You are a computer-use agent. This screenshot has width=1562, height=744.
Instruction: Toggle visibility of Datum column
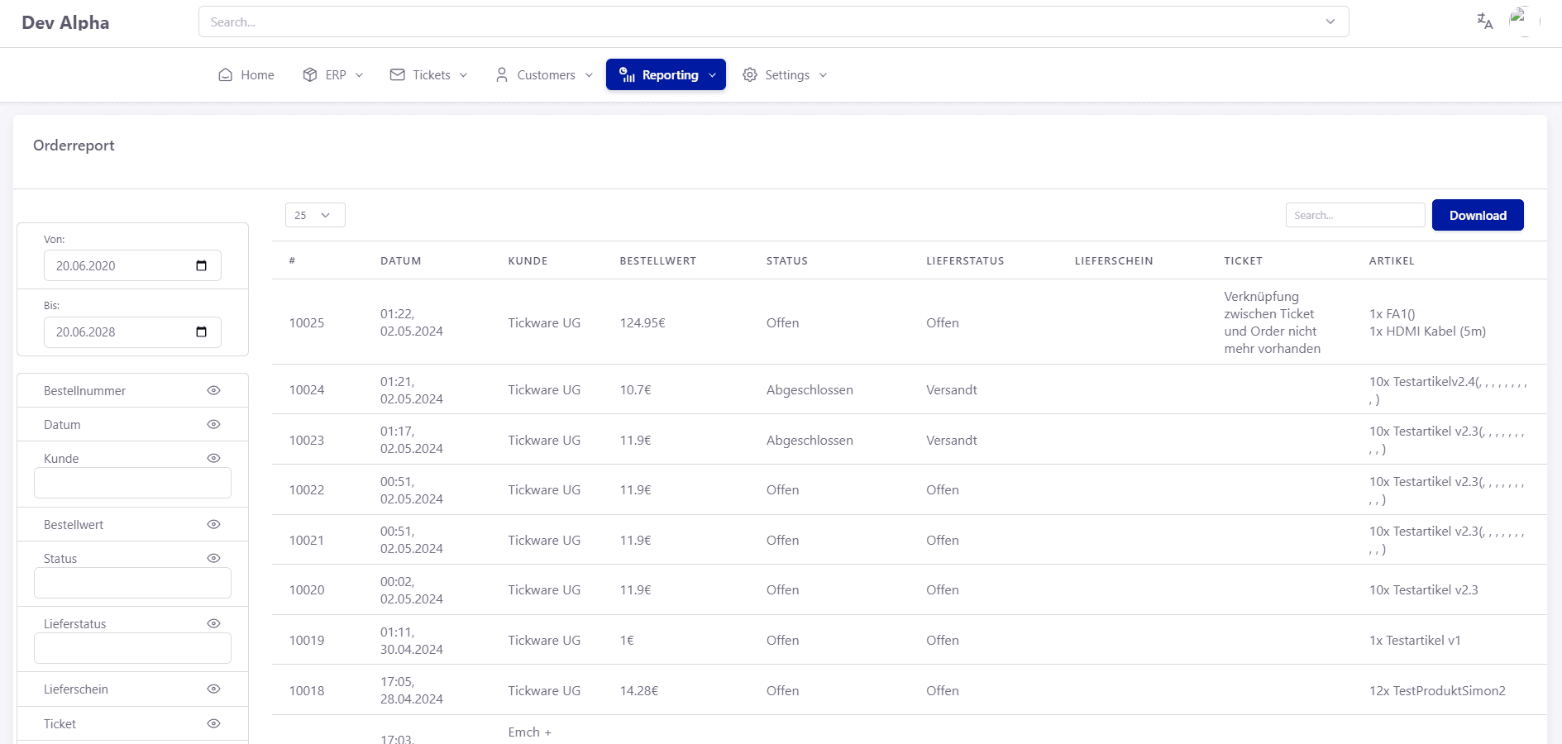(213, 424)
